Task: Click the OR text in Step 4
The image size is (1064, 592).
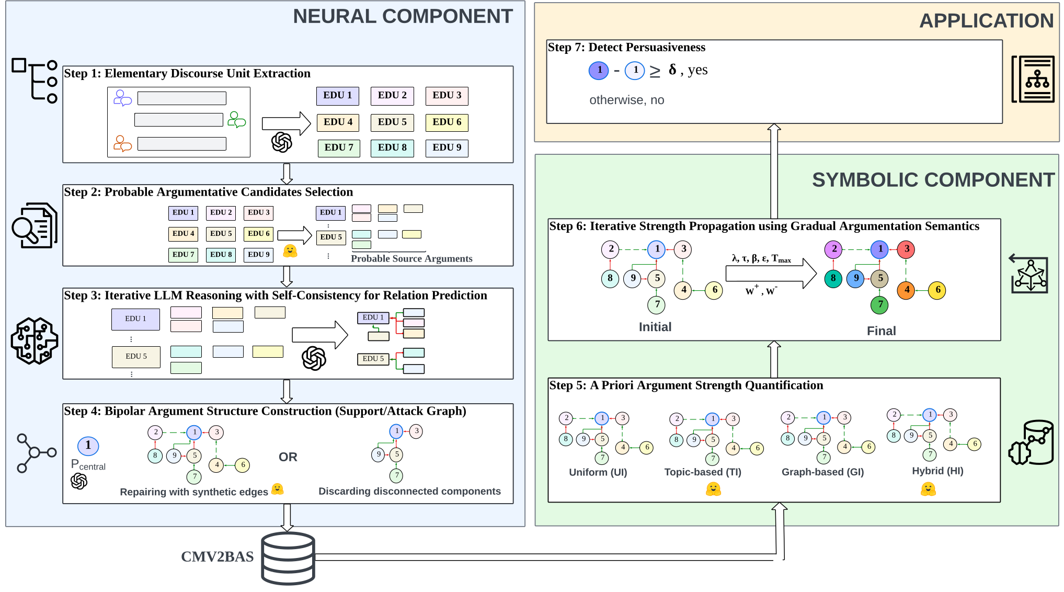Action: pyautogui.click(x=288, y=457)
